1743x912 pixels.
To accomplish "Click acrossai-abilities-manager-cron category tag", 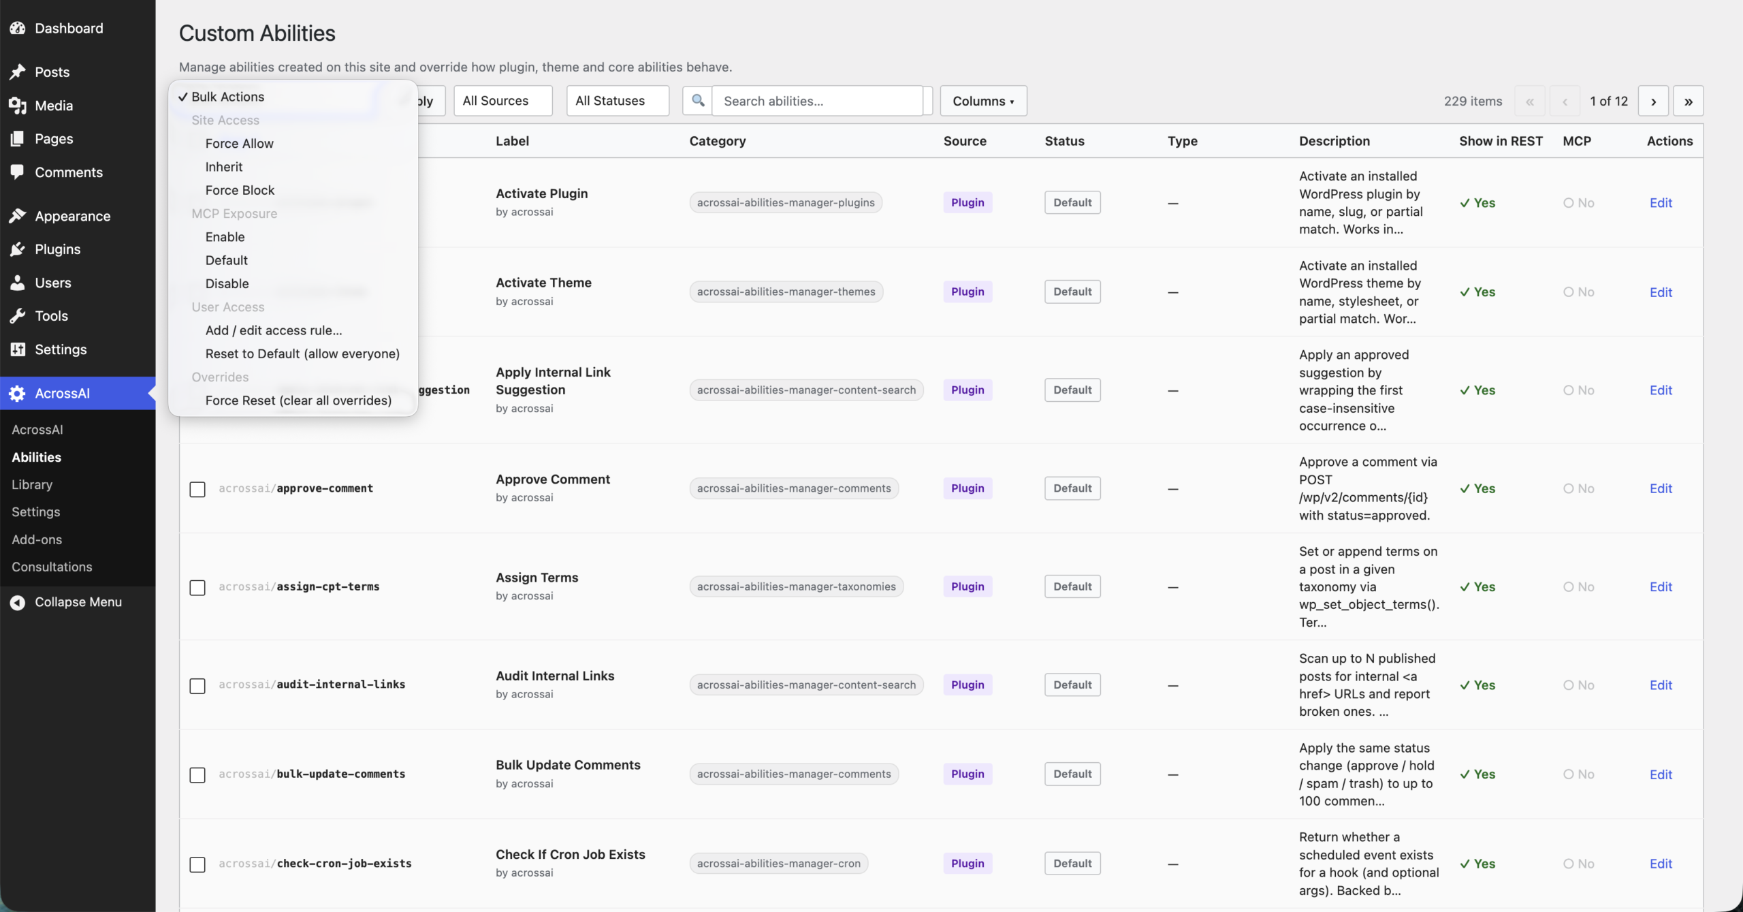I will coord(778,864).
